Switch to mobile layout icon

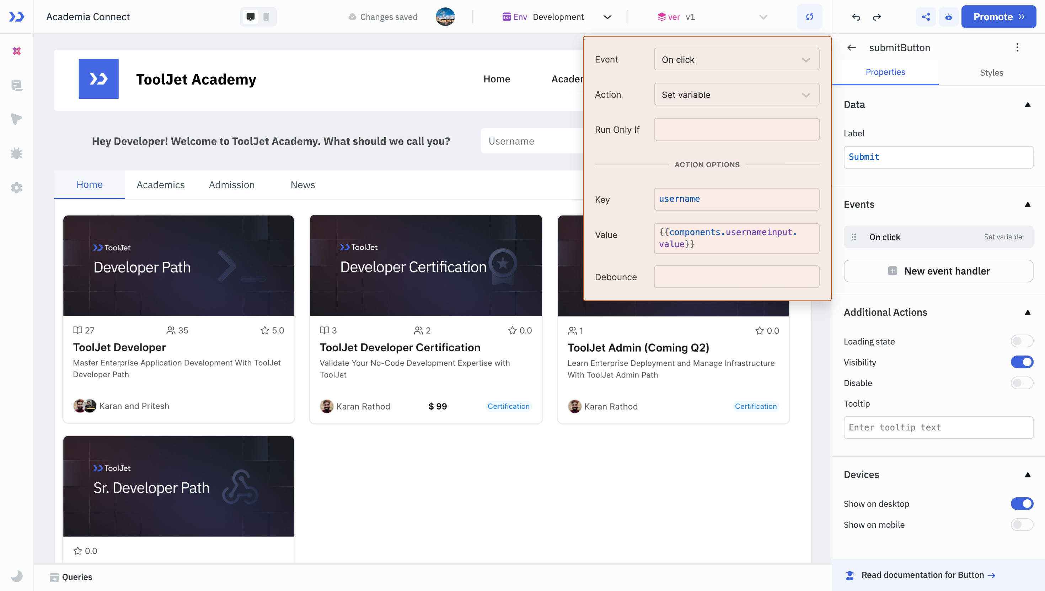(x=266, y=17)
